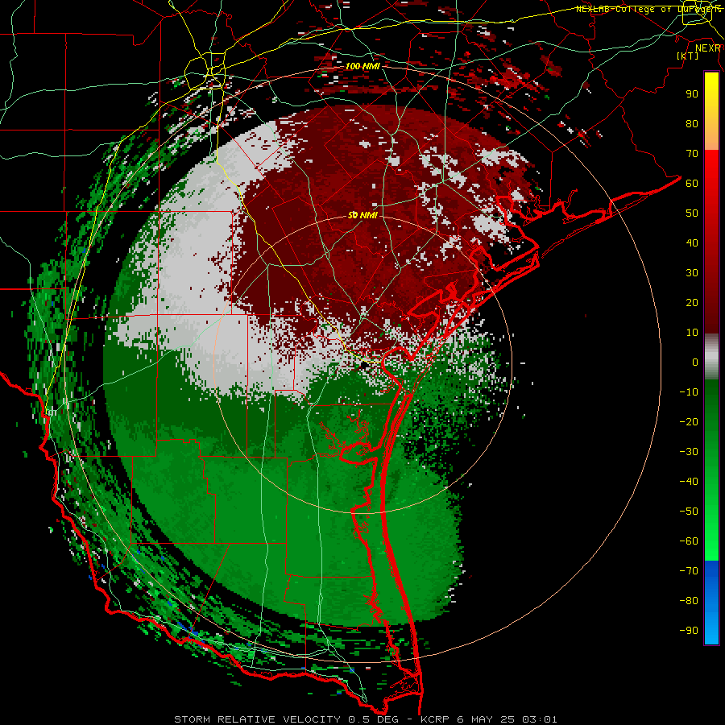Click the -30 value on velocity scale

click(689, 452)
